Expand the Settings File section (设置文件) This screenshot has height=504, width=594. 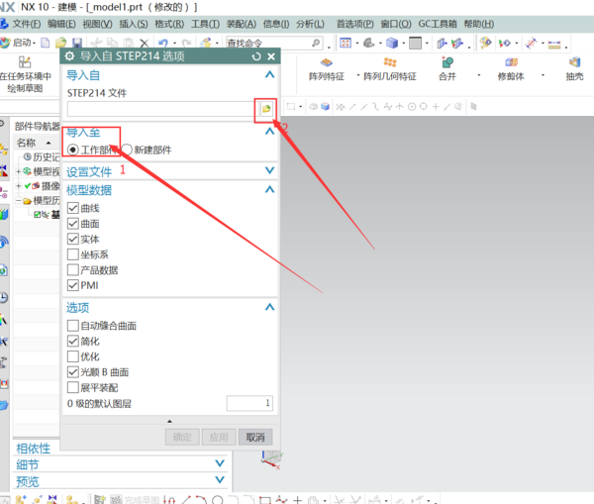pos(269,170)
